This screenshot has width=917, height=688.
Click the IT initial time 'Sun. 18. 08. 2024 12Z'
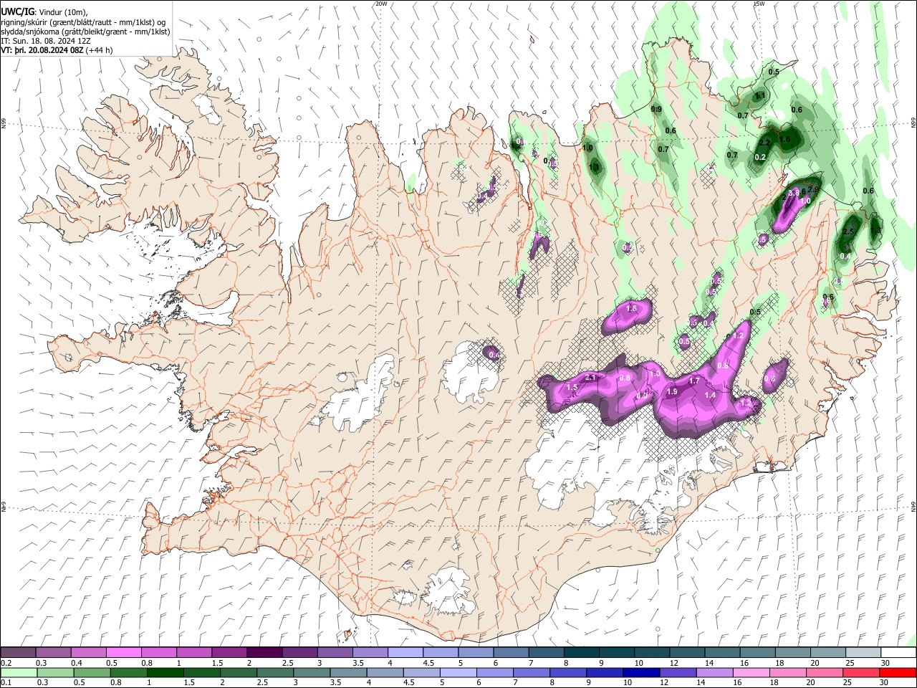tap(51, 41)
